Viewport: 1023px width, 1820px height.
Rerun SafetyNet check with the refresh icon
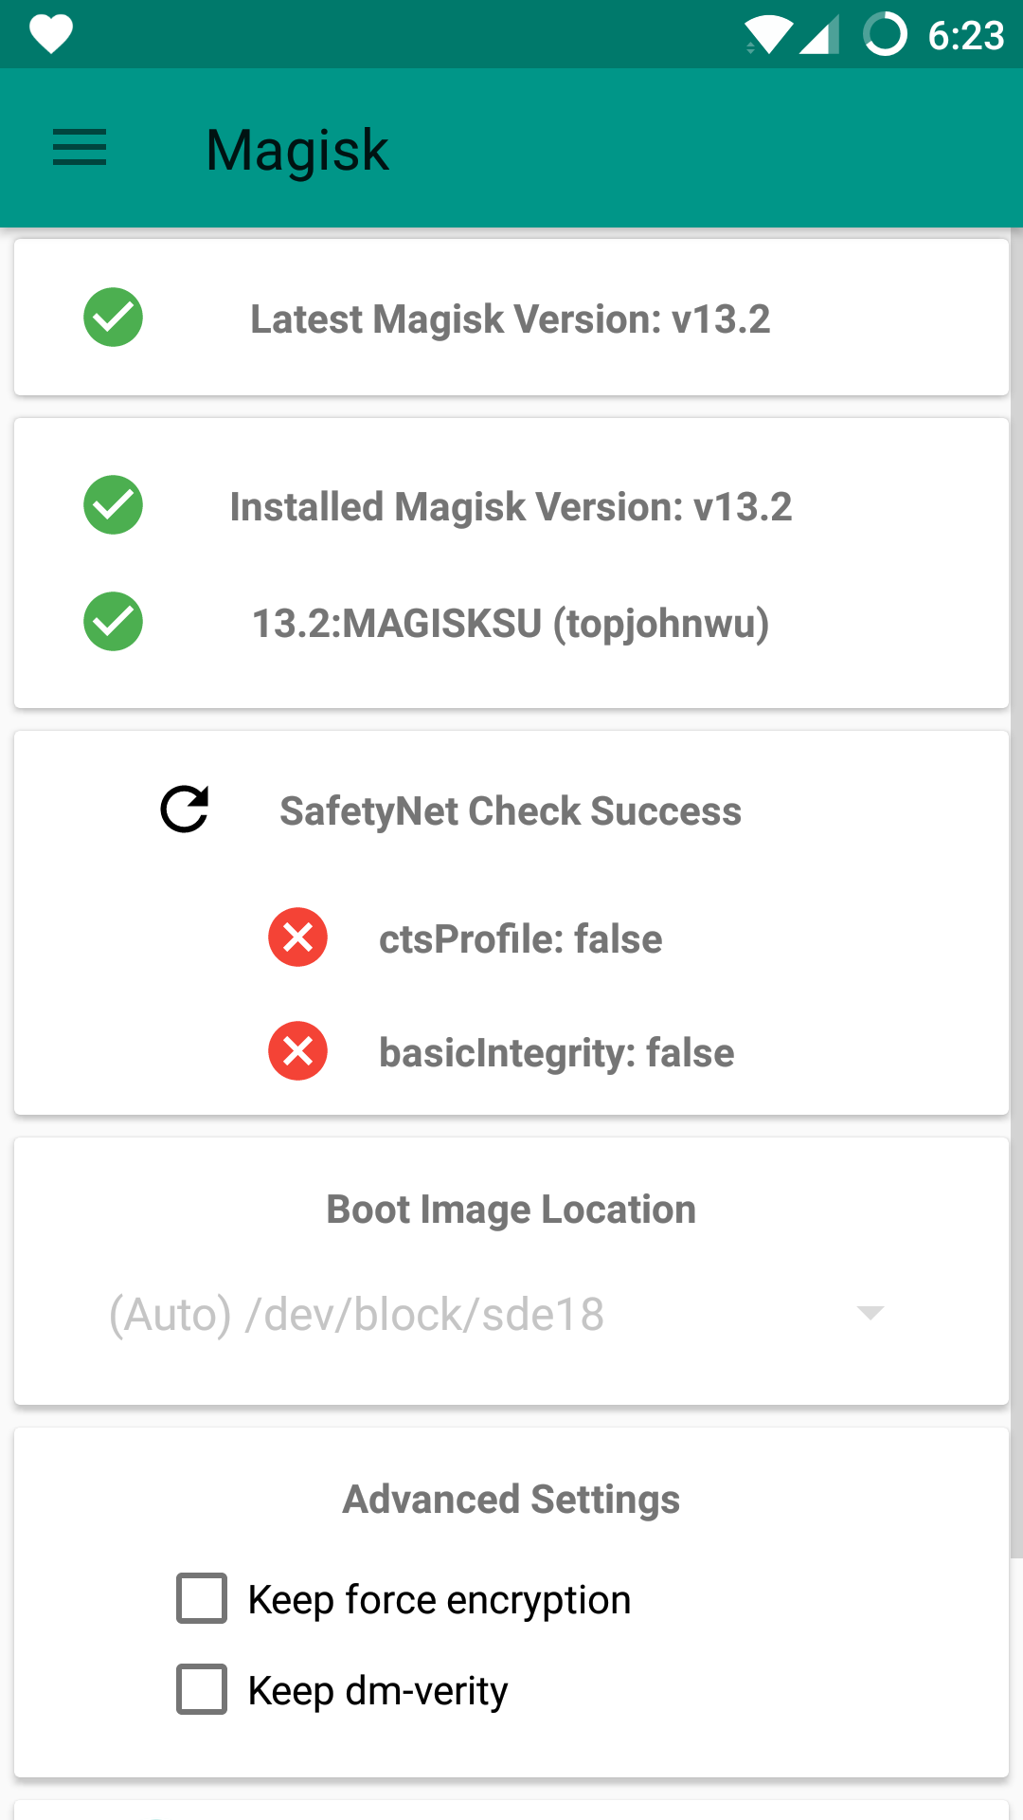183,809
